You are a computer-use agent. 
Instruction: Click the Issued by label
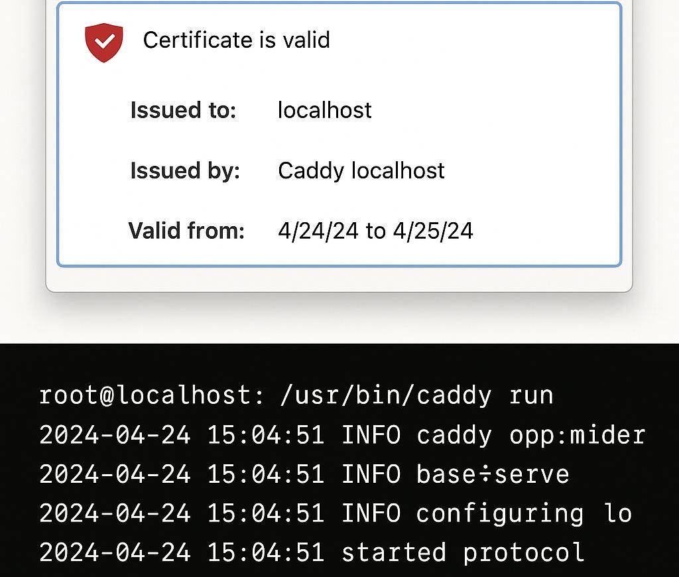point(184,170)
